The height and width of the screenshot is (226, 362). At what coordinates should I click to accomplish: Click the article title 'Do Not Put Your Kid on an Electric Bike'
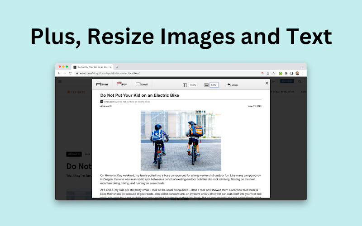click(139, 95)
